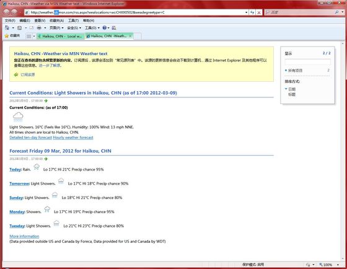347x269 pixels.
Task: Click the blue Help question mark icon
Action: pyautogui.click(x=105, y=28)
